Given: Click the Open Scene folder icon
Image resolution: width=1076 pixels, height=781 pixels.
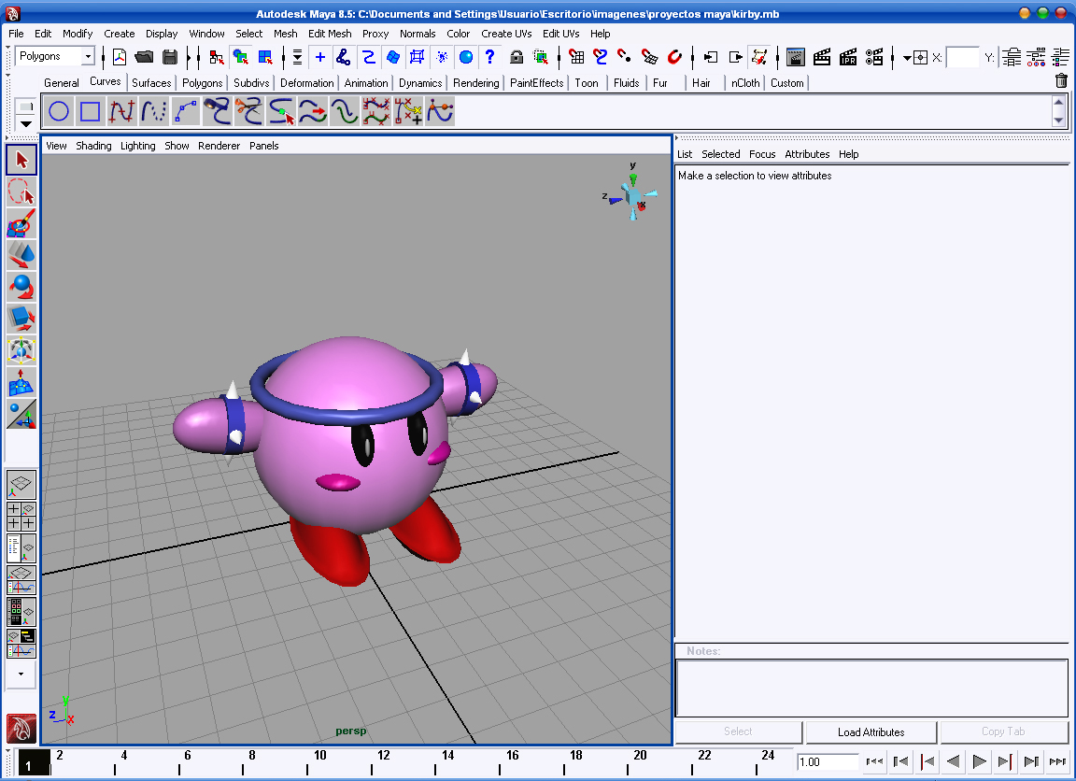Looking at the screenshot, I should tap(144, 57).
